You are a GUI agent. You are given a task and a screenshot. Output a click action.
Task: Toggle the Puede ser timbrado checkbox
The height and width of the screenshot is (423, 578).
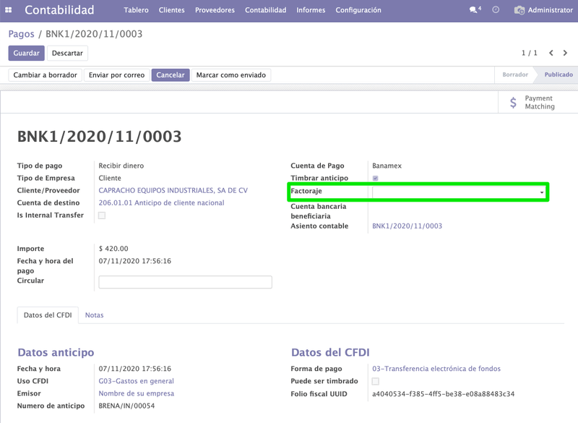[x=375, y=381]
